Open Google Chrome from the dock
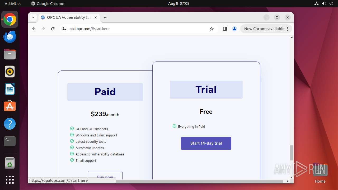This screenshot has width=338, height=190. [x=10, y=19]
